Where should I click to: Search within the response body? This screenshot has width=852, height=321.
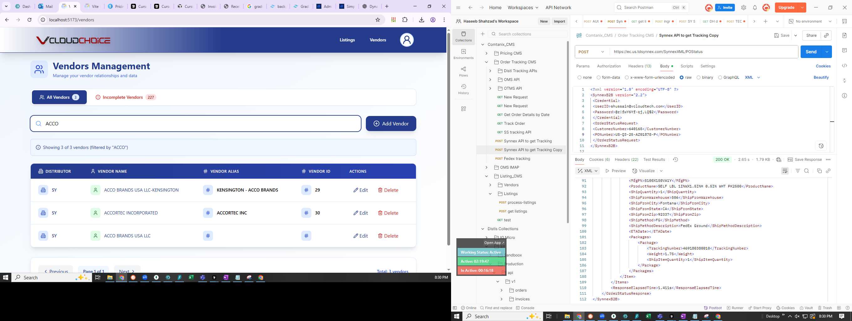(x=806, y=171)
